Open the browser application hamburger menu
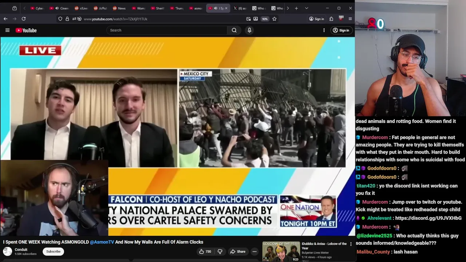466x262 pixels. (x=350, y=19)
